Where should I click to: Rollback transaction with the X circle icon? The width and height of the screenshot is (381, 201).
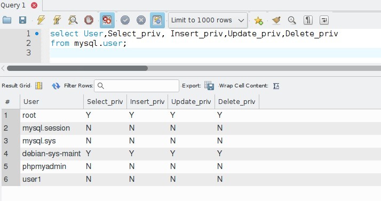coord(141,20)
